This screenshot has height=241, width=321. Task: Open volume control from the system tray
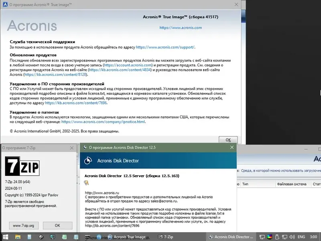(291, 237)
